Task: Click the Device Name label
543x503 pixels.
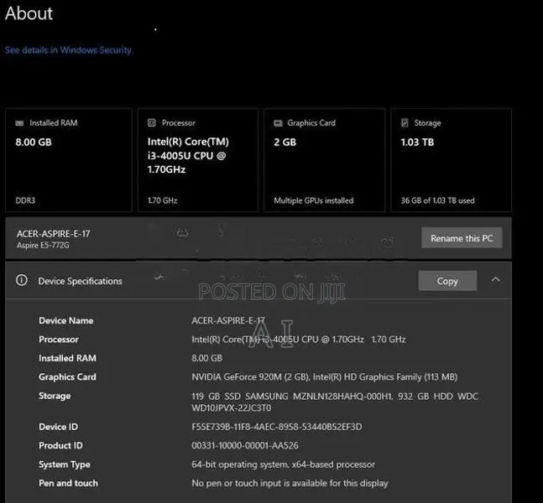Action: pos(66,321)
